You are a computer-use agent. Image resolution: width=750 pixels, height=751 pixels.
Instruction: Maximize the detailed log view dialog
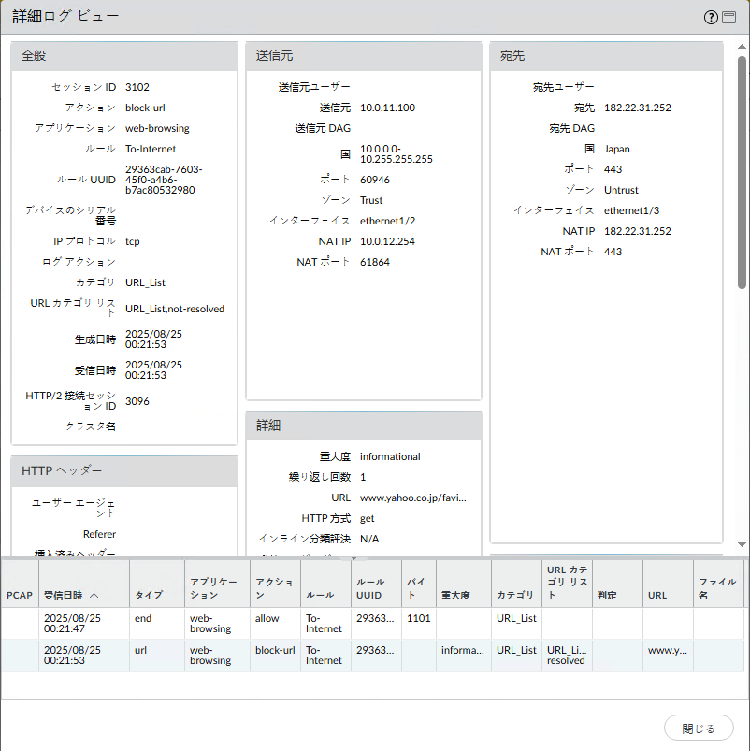pyautogui.click(x=728, y=17)
